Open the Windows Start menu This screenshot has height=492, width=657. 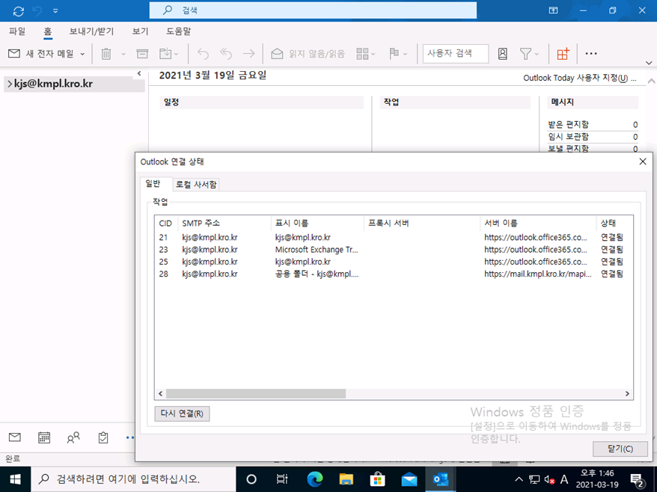(x=15, y=479)
